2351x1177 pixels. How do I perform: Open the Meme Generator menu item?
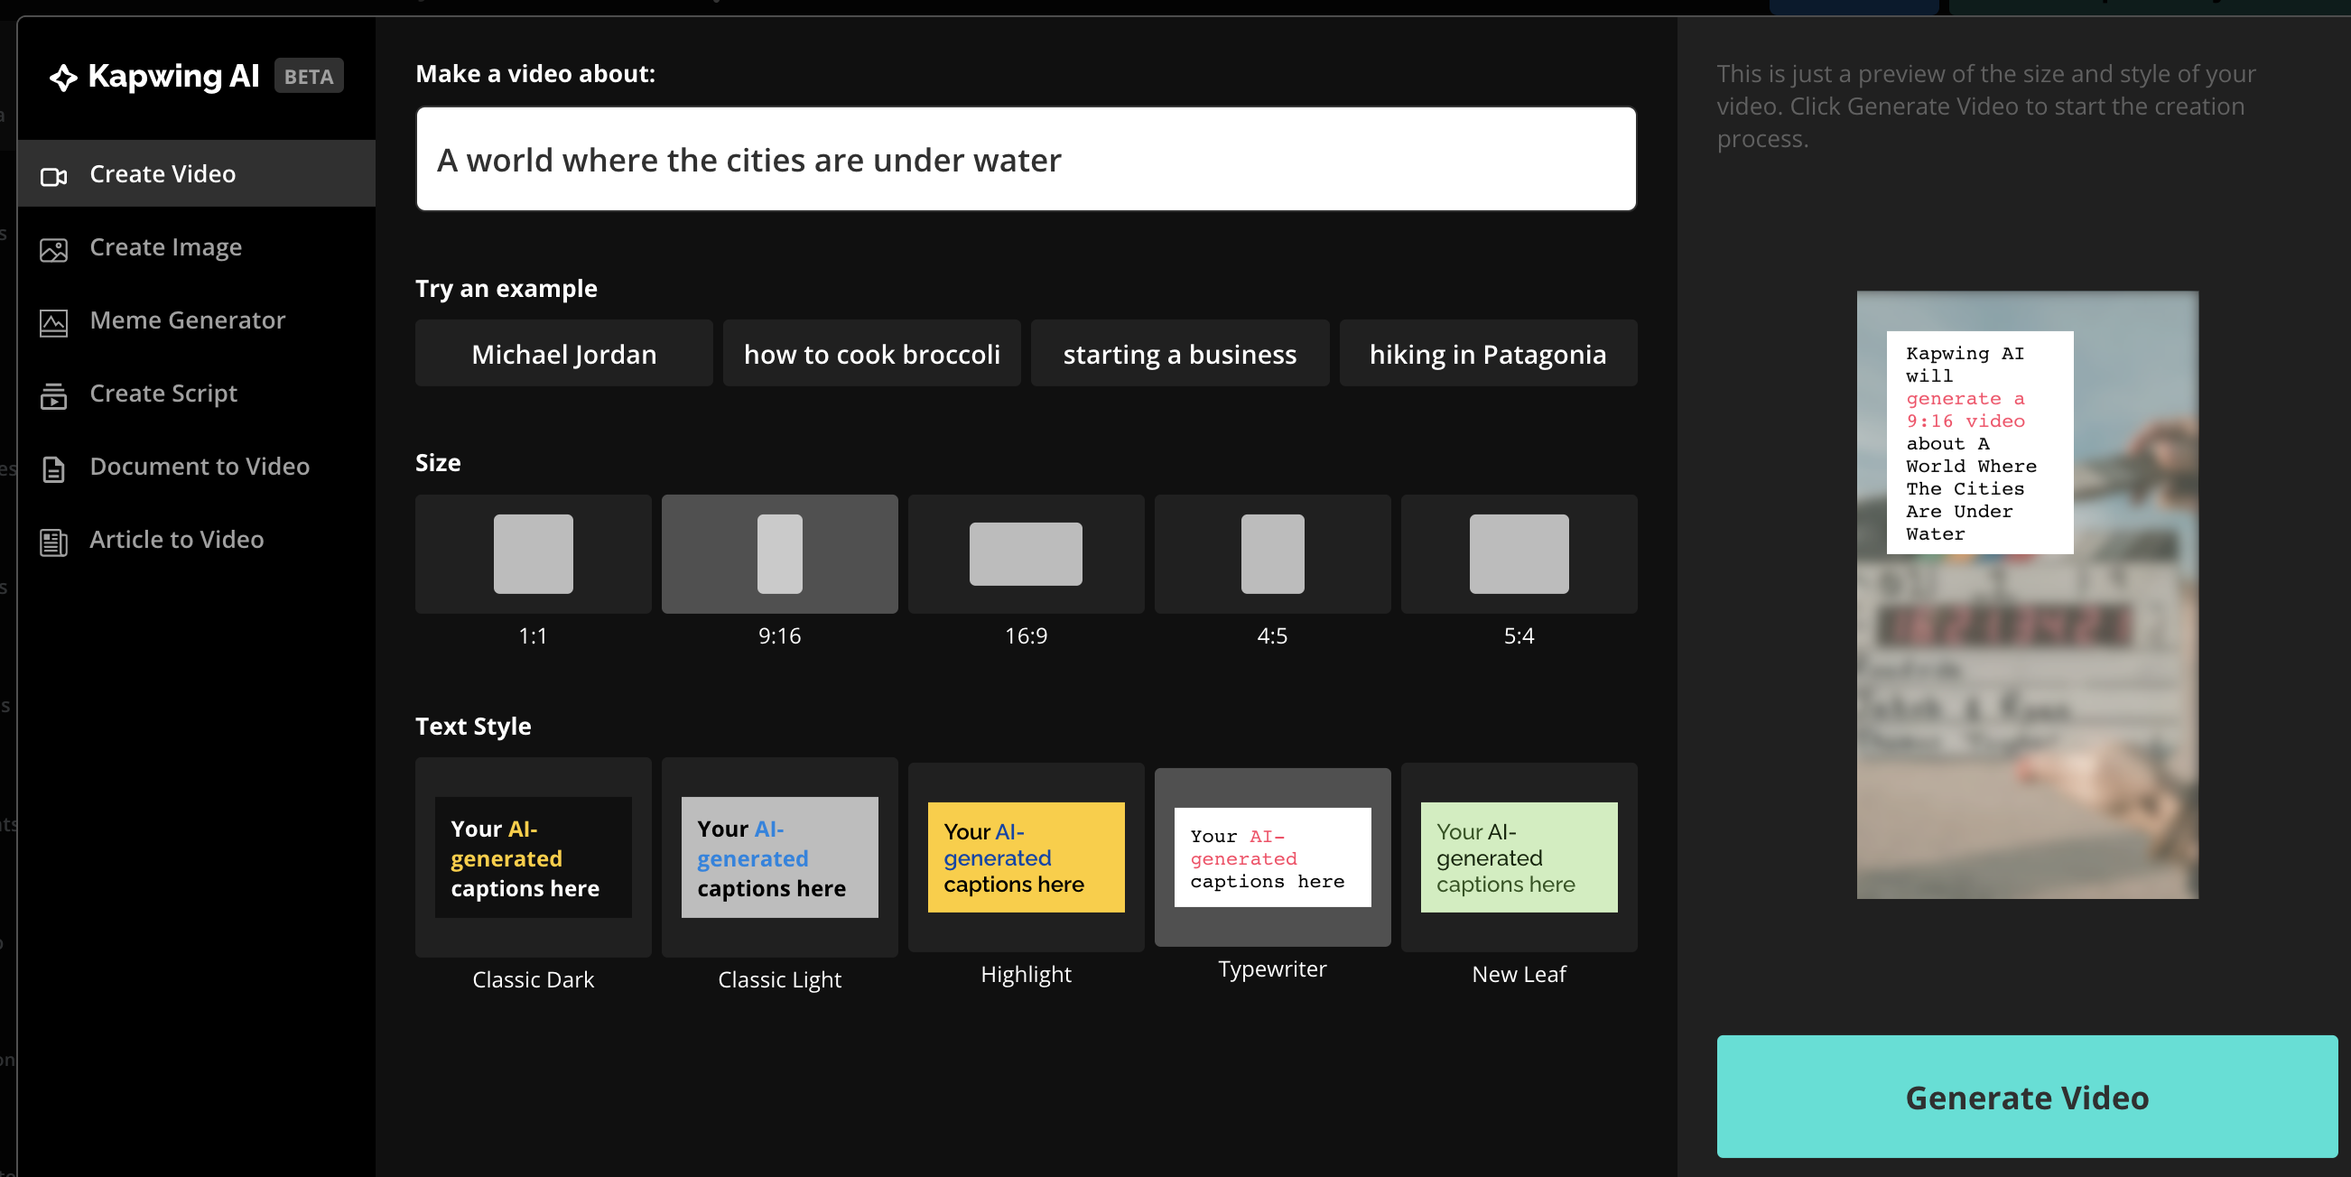pyautogui.click(x=187, y=320)
